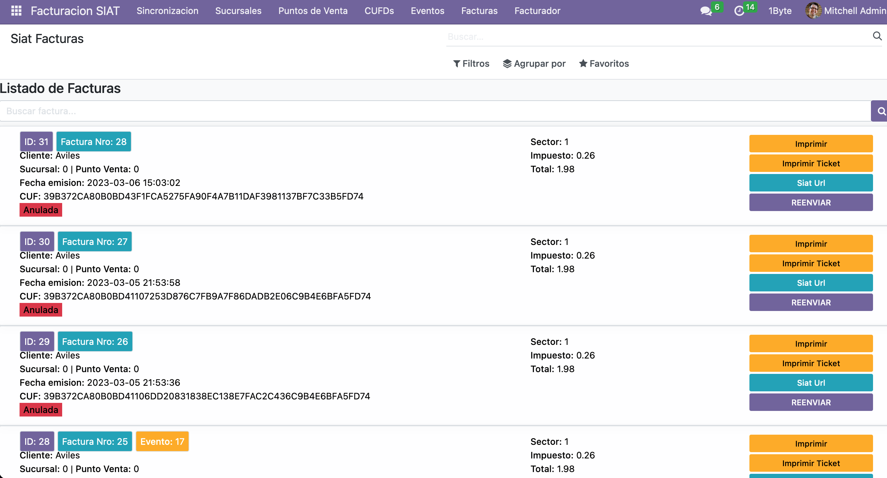Open Siat Url for Factura Nro 26
The width and height of the screenshot is (887, 478).
click(811, 383)
